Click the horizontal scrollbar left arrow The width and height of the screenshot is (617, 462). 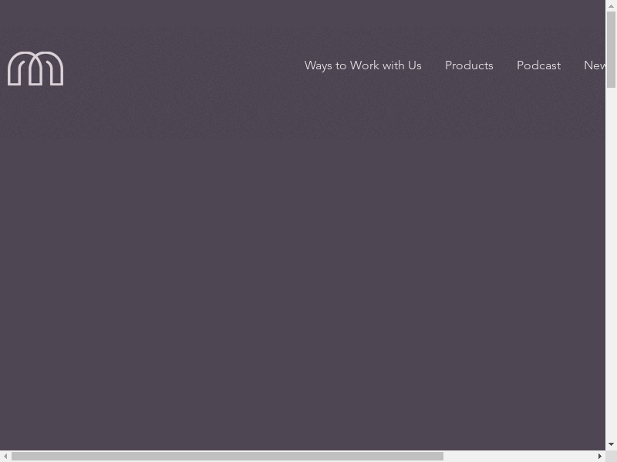5,456
